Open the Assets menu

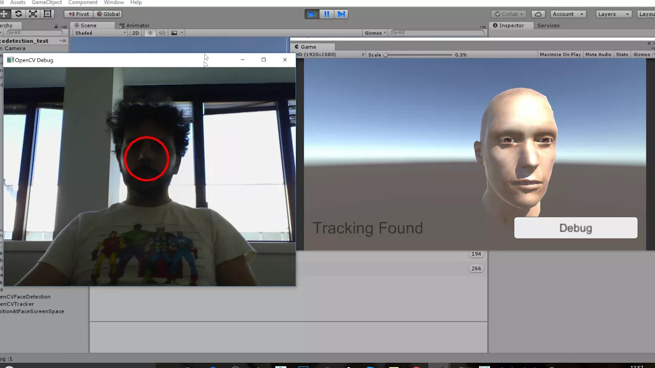tap(18, 3)
